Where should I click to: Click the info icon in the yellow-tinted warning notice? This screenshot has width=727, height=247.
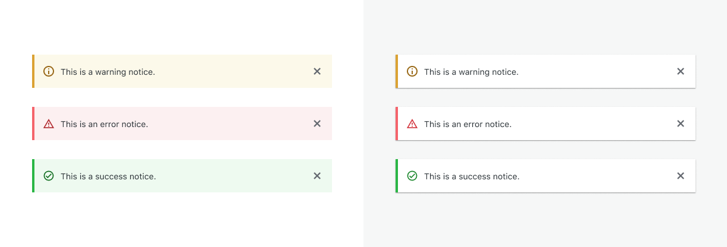(x=49, y=71)
